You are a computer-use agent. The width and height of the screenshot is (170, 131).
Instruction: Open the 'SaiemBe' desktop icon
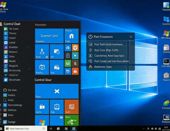click(x=166, y=63)
